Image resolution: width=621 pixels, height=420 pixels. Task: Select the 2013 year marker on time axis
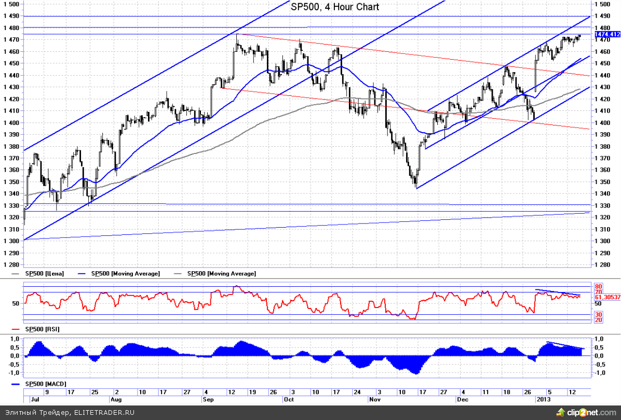pyautogui.click(x=544, y=400)
